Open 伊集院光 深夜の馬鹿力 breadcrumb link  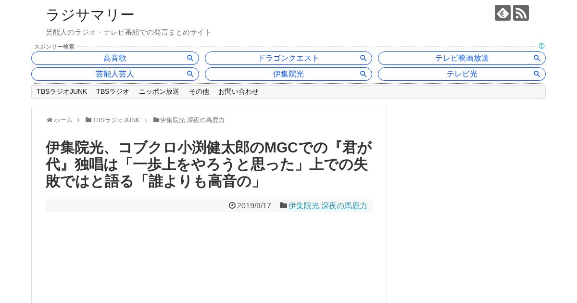point(192,120)
